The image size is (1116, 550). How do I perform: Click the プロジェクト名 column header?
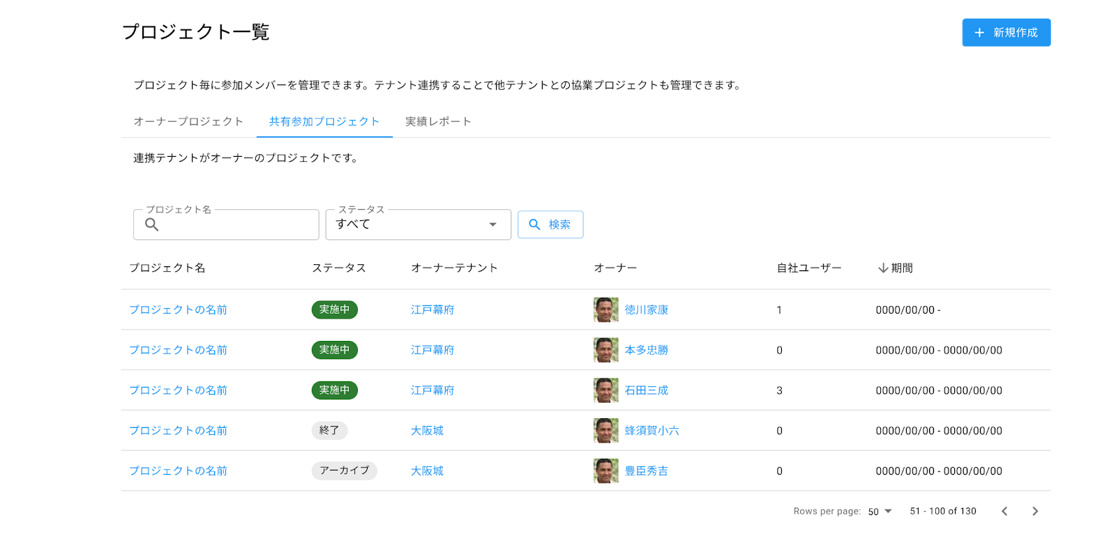coord(167,268)
